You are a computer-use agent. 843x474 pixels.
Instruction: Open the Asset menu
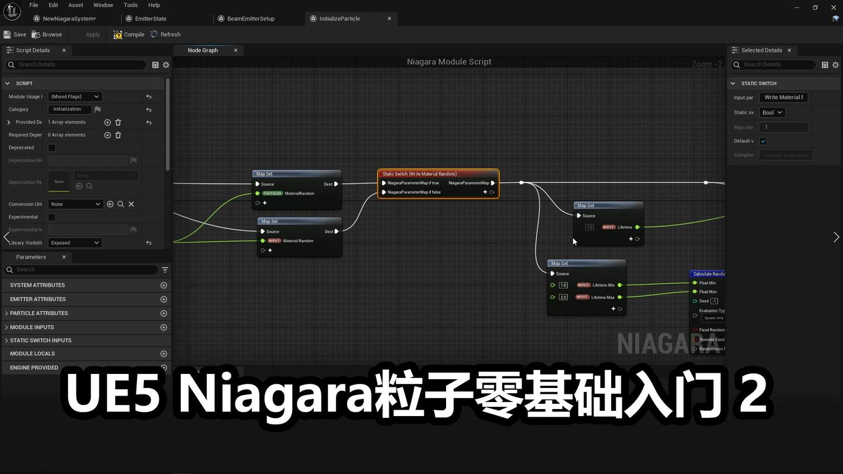(x=76, y=5)
